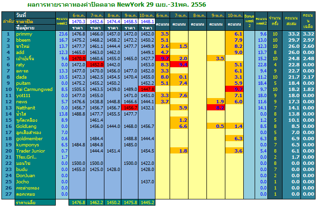The image size is (317, 207).
Task: Select the 'puitam' name cell
Action: [35, 83]
